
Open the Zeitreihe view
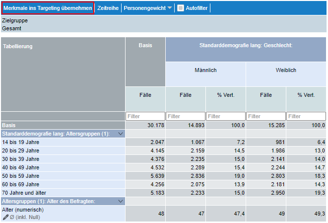108,8
